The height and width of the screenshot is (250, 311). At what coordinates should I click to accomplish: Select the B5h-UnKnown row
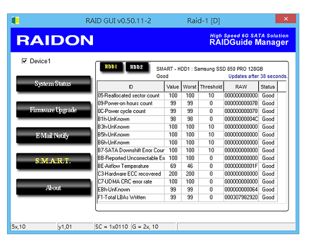(187, 135)
